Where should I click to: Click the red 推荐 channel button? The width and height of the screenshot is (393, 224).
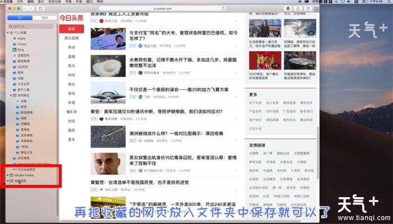point(71,28)
